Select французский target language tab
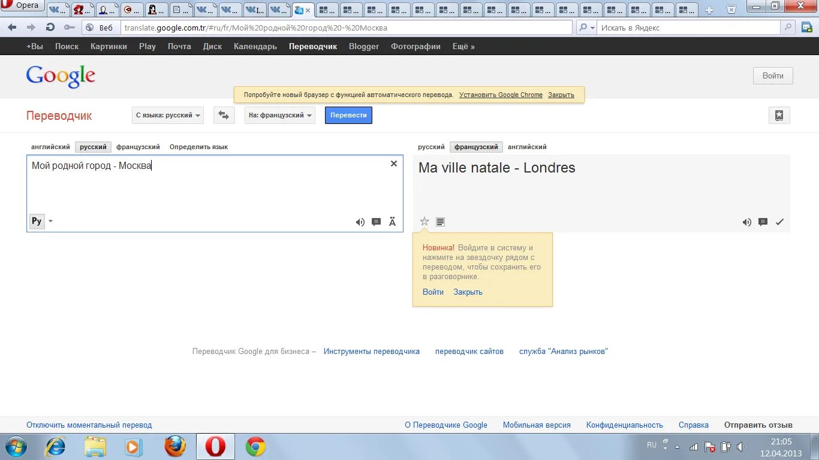This screenshot has height=460, width=819. (476, 147)
